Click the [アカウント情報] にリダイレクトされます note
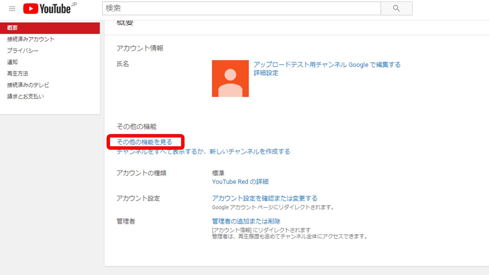 (x=261, y=230)
